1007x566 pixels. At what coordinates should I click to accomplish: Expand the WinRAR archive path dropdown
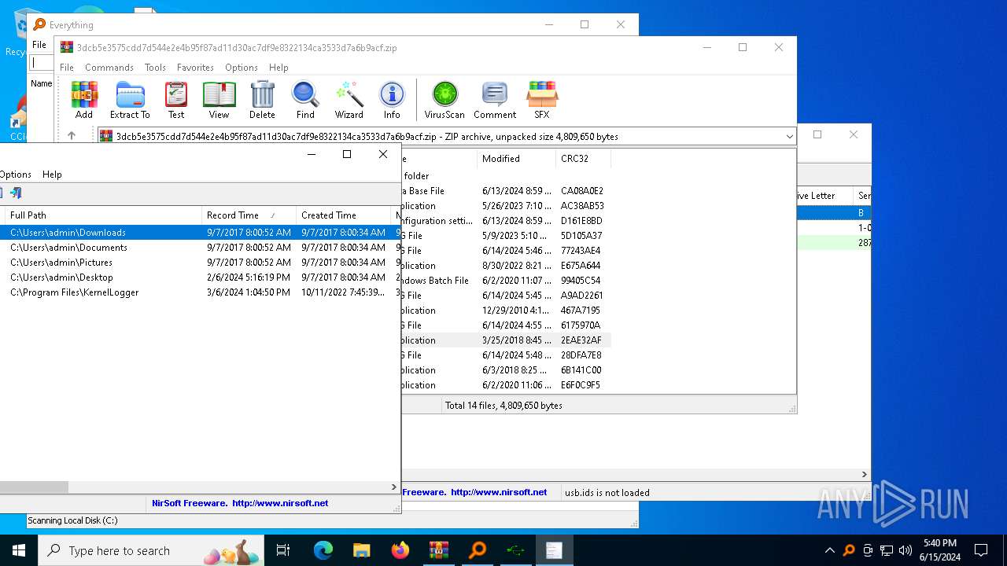(x=789, y=137)
